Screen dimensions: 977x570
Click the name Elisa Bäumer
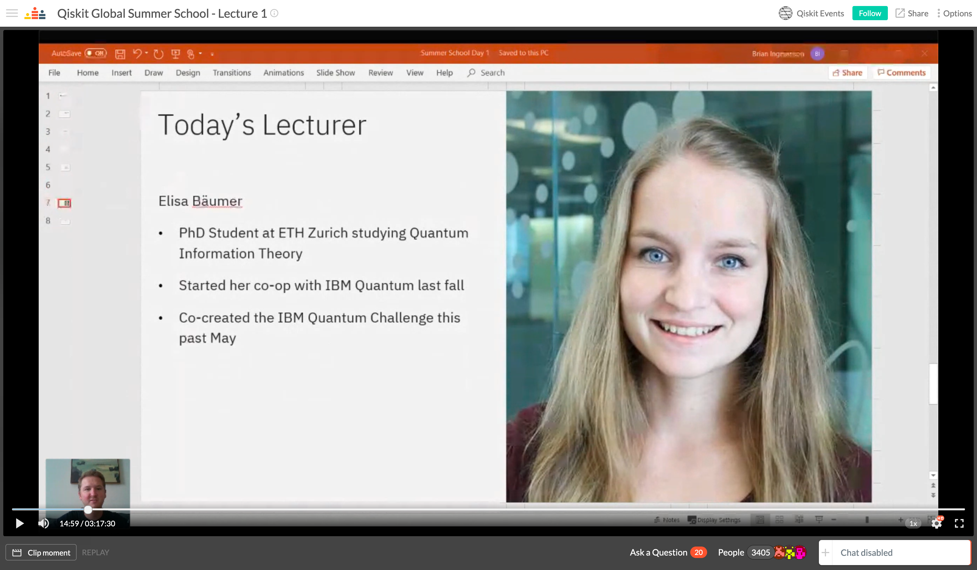[200, 201]
